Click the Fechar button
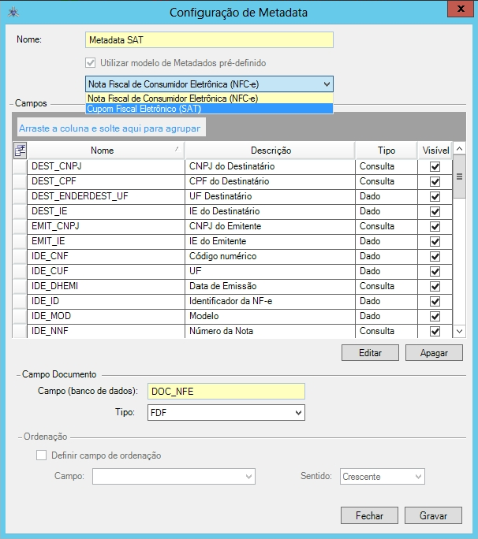The image size is (478, 539). [369, 515]
